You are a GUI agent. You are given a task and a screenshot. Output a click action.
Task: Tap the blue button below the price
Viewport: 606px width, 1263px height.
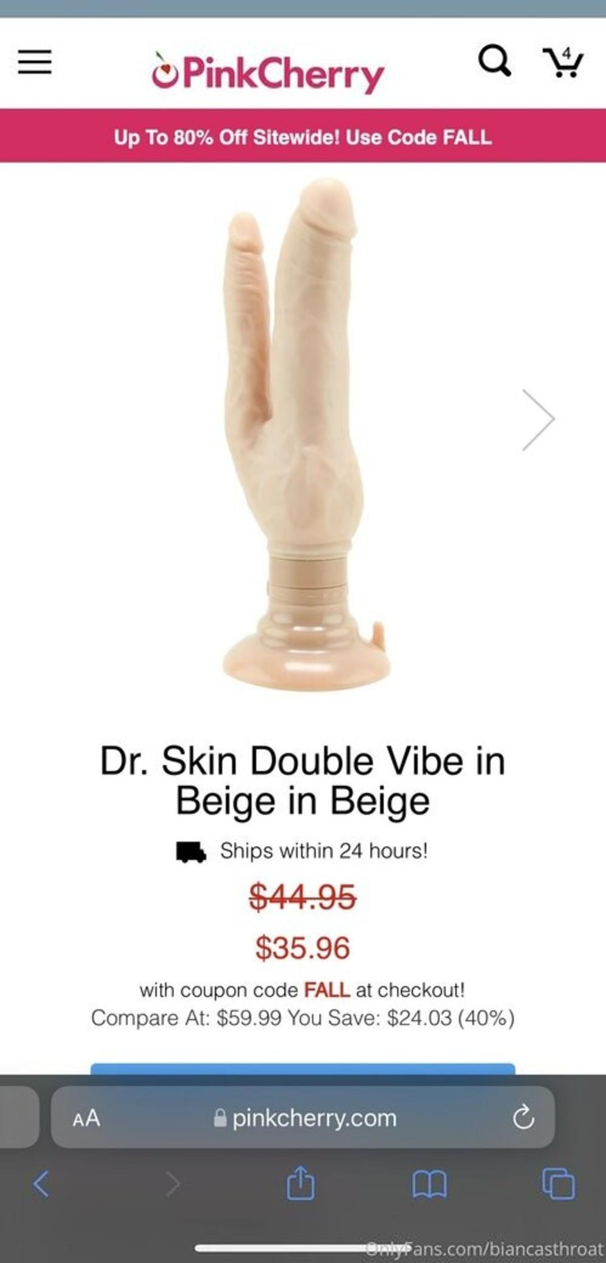tap(303, 1068)
